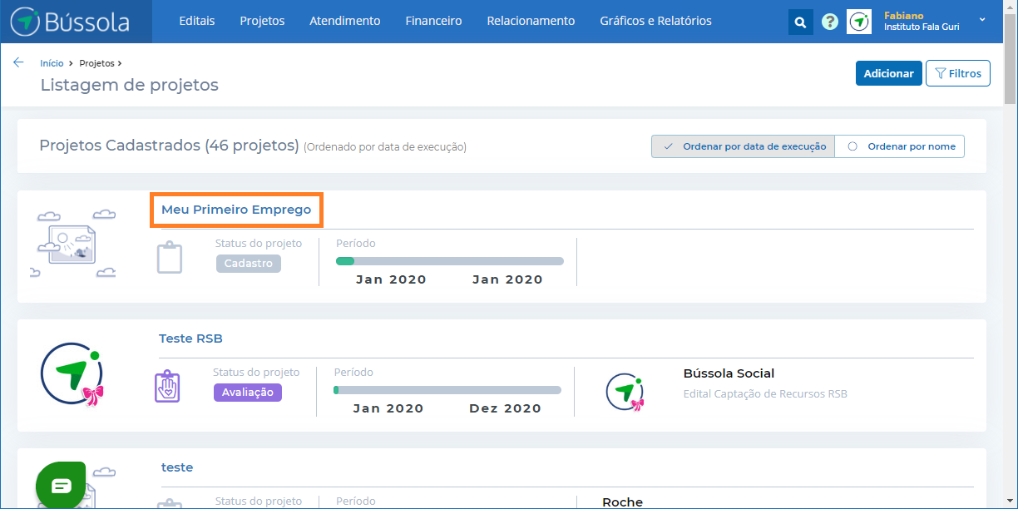Open the Filtros button

958,73
